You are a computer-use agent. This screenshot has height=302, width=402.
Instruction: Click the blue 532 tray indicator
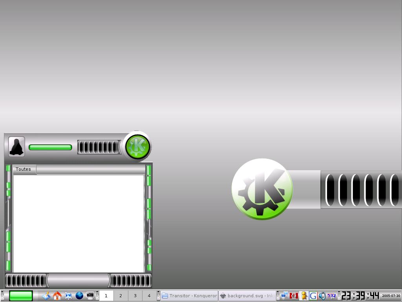tap(331, 296)
